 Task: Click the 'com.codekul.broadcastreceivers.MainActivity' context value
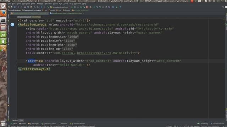(x=95, y=53)
